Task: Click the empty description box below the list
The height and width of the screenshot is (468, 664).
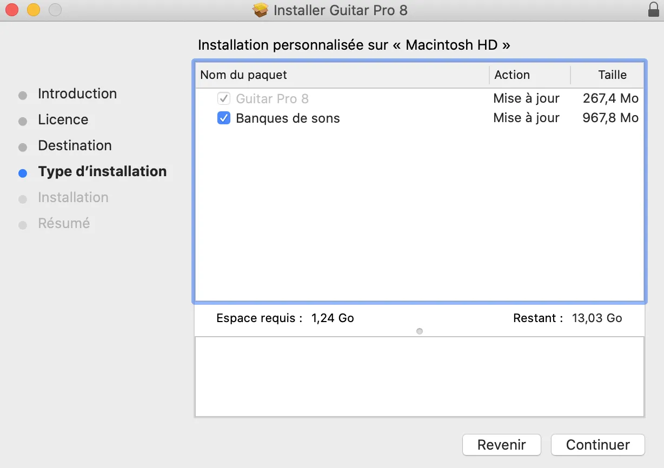Action: tap(420, 377)
